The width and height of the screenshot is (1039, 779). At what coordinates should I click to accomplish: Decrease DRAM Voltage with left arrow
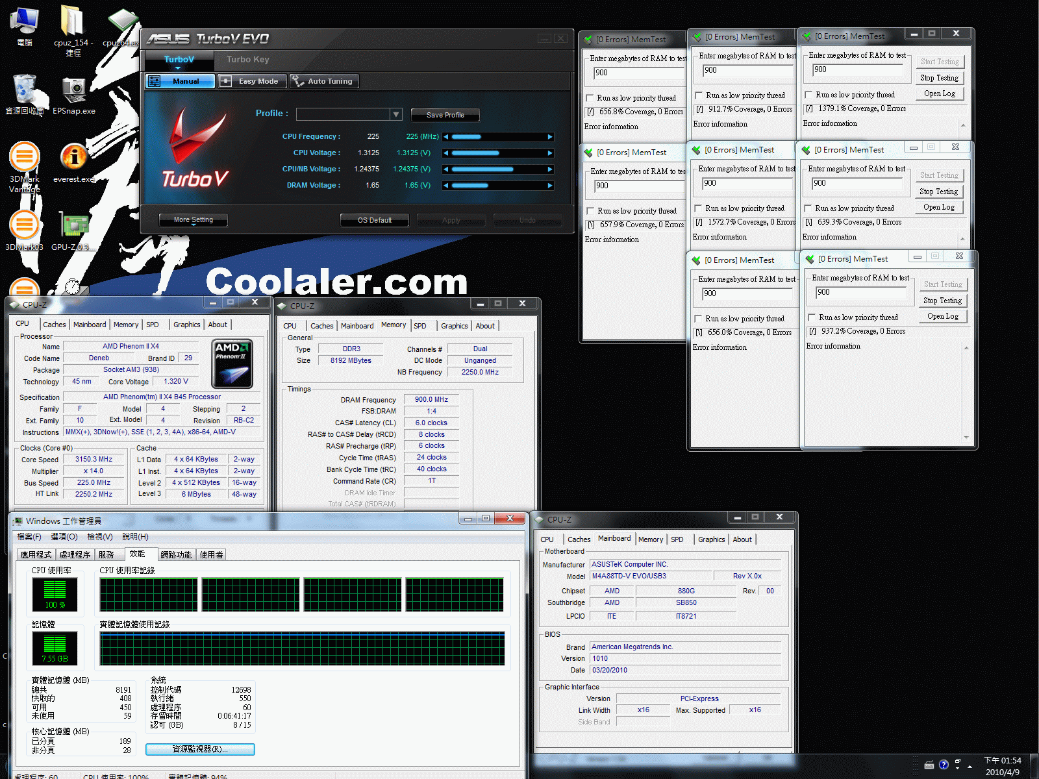[x=446, y=186]
